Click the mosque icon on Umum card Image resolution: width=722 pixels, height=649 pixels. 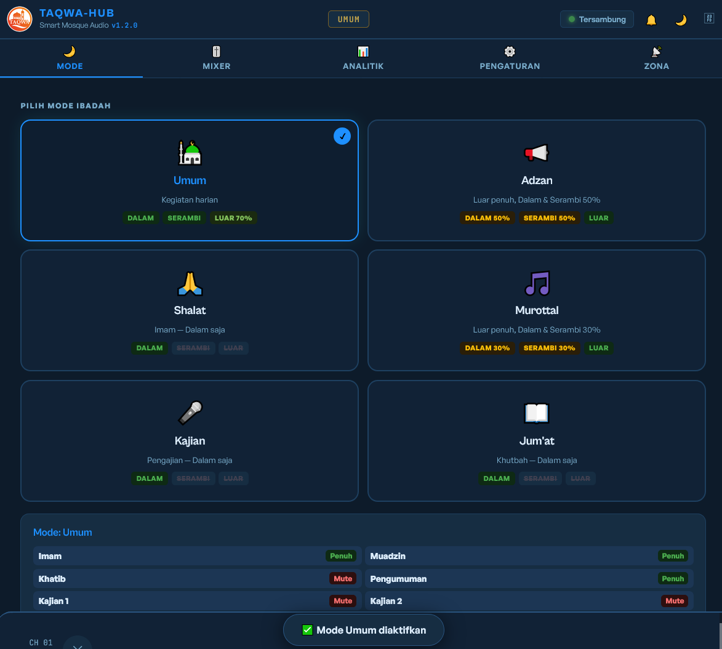click(x=190, y=153)
